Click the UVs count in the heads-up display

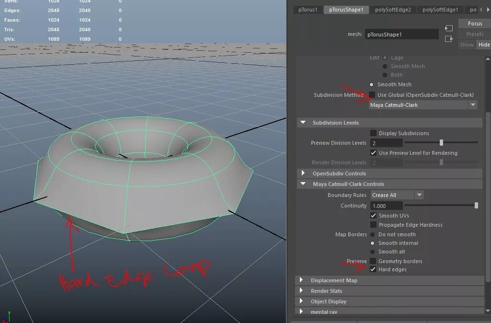(54, 39)
